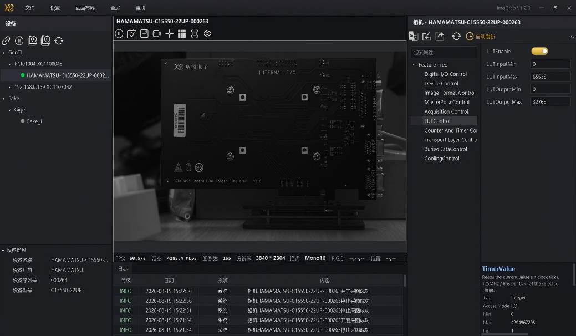
Task: Show the grid overlay
Action: pos(182,34)
